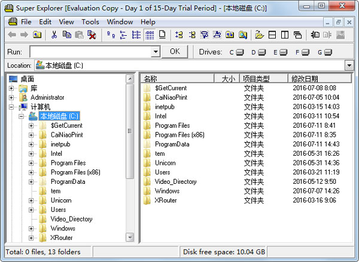The height and width of the screenshot is (262, 359).
Task: Open the Location bar dropdown arrow
Action: [x=349, y=66]
